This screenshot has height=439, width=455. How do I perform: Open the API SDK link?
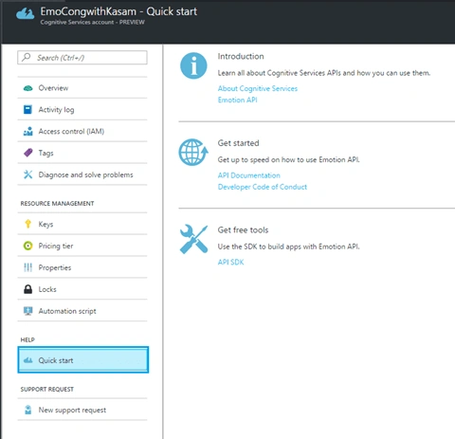tap(230, 262)
